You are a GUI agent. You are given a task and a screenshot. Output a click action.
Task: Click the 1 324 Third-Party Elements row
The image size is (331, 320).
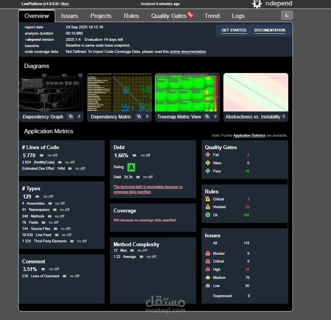pyautogui.click(x=54, y=241)
